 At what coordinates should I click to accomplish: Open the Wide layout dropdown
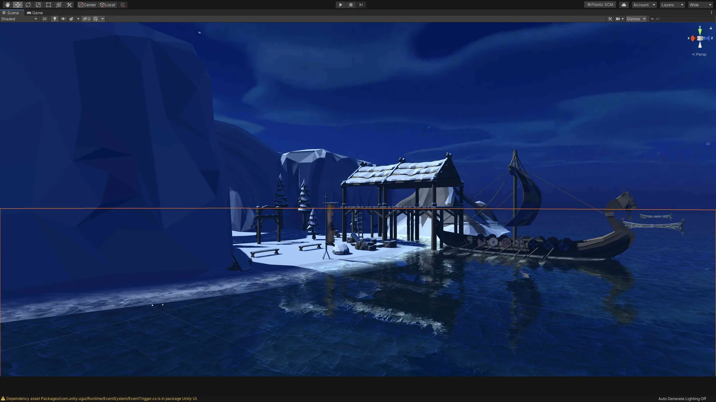pos(701,5)
